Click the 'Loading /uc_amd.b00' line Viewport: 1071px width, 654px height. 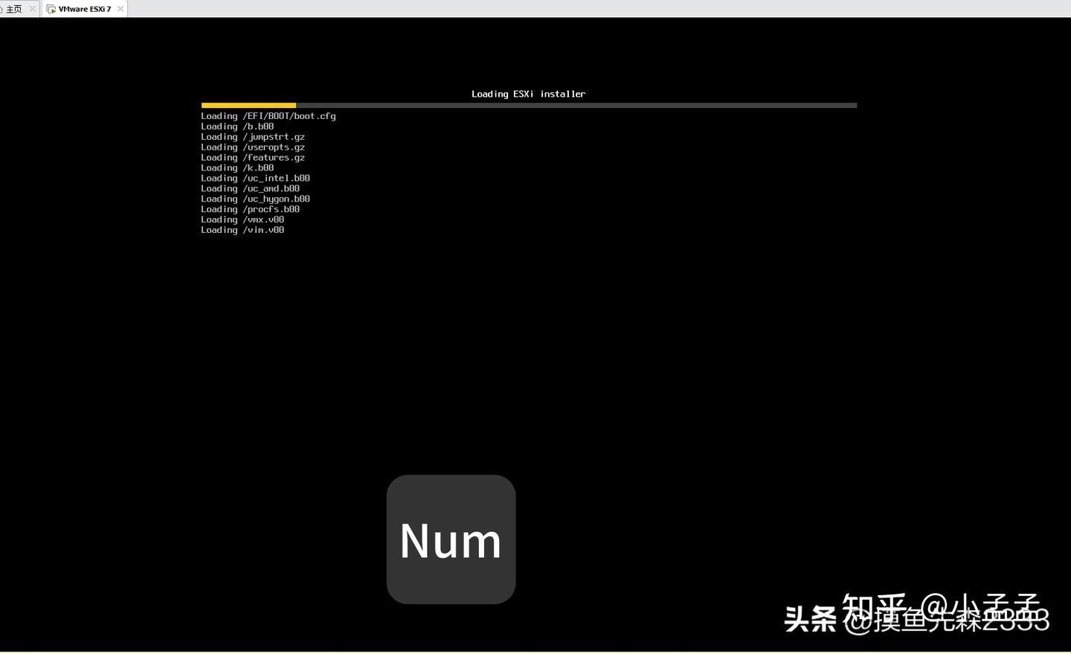pos(250,189)
